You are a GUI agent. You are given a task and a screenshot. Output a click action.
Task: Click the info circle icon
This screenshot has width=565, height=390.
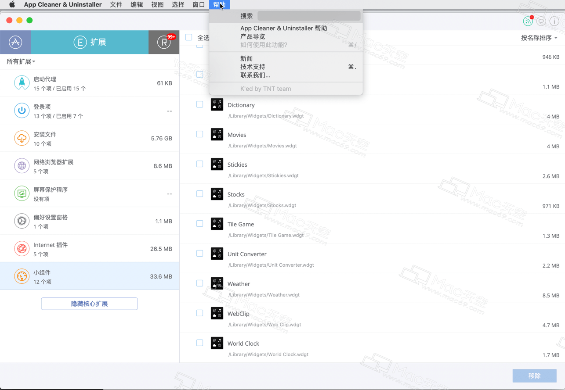554,21
